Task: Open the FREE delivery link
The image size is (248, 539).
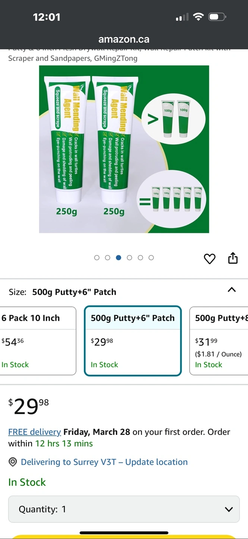Action: coord(34,432)
